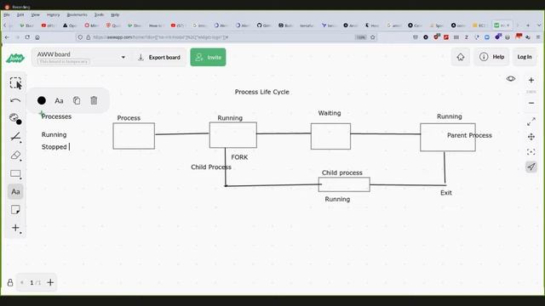545x306 pixels.
Task: Select the pan/move canvas icon
Action: (531, 137)
